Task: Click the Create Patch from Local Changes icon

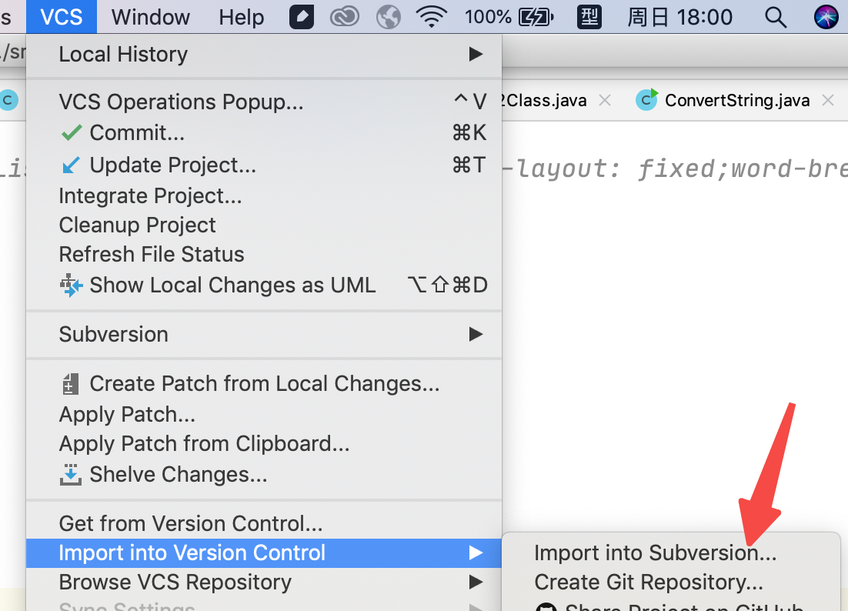Action: click(71, 383)
